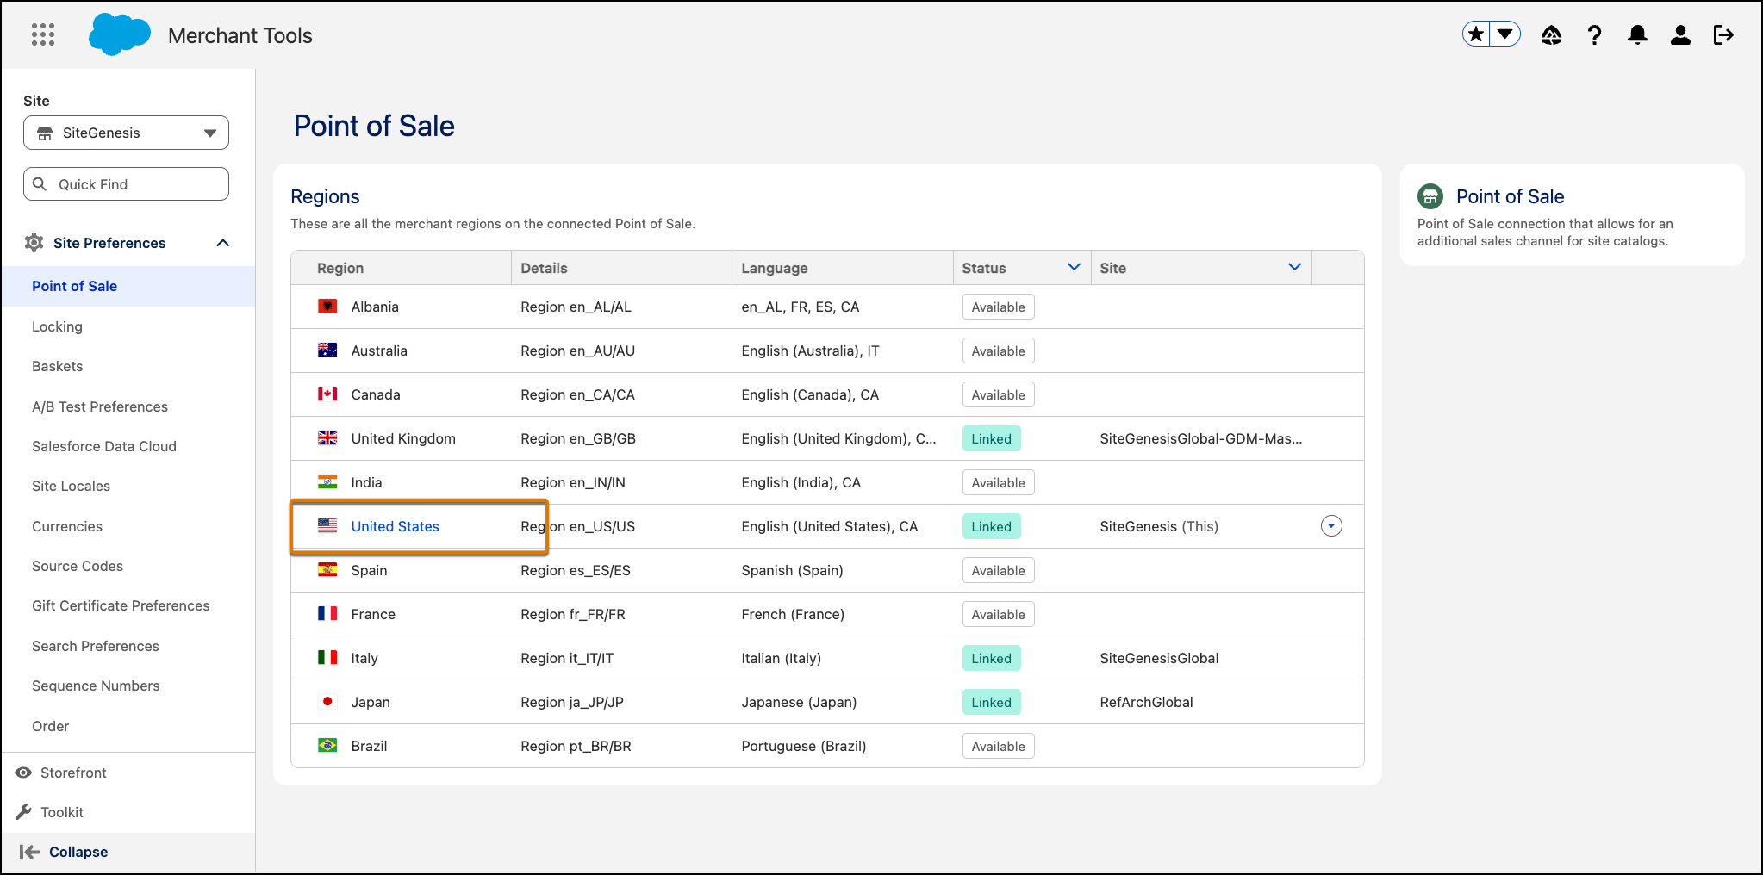This screenshot has width=1763, height=875.
Task: Click the Available badge for Albania
Action: [x=999, y=307]
